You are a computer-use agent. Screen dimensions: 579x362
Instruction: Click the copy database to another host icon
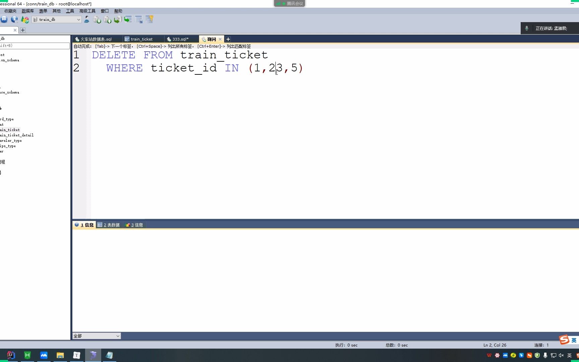pos(118,19)
